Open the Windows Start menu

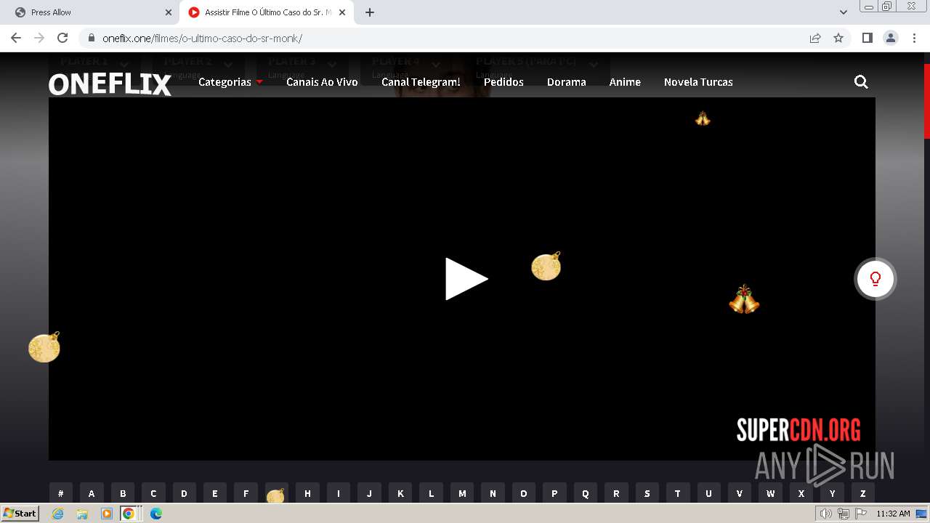pyautogui.click(x=20, y=514)
